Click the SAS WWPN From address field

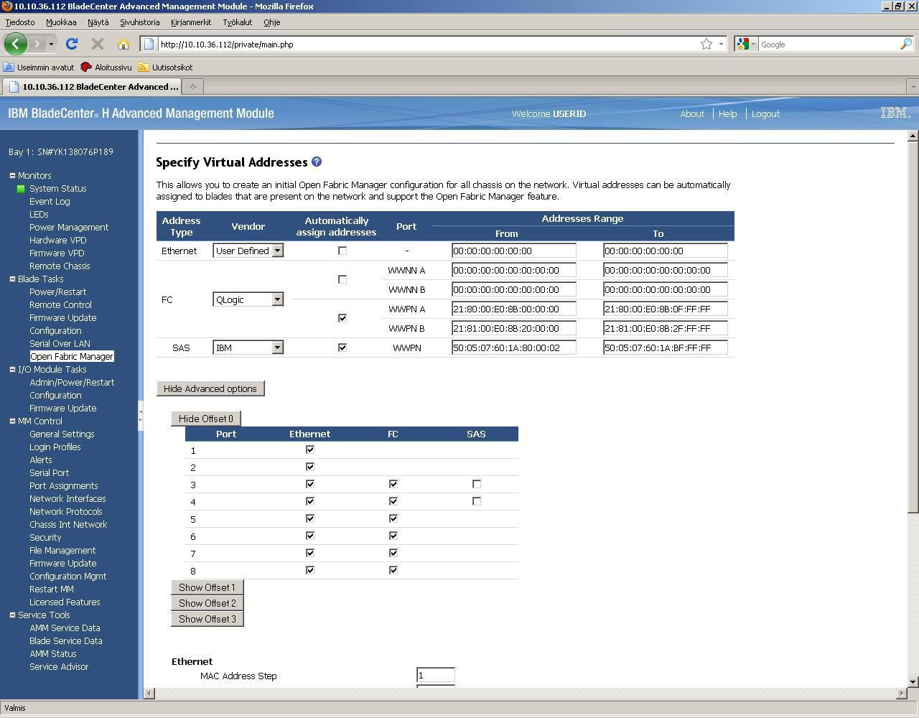(x=514, y=348)
